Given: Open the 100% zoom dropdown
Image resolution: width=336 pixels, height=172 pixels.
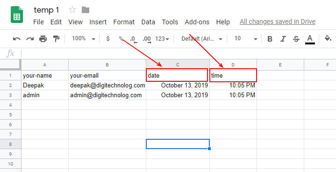Looking at the screenshot, I should pos(83,38).
